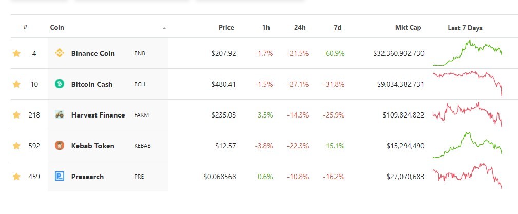Open Binance Coin 7-day sparkline chart
This screenshot has width=518, height=214.
467,53
